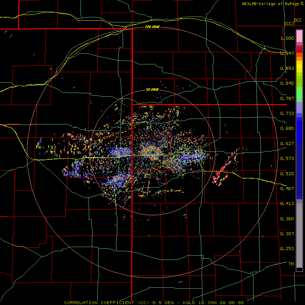Click the 0.840 scale value
This screenshot has height=305, width=305.
(x=287, y=83)
